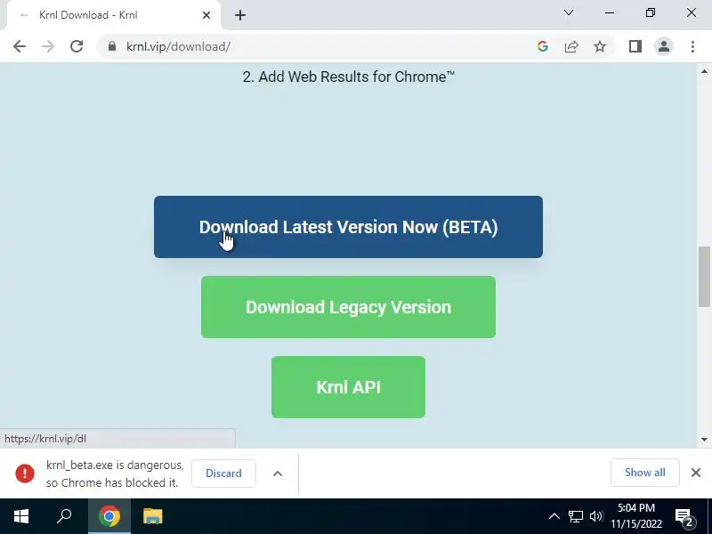Image resolution: width=712 pixels, height=534 pixels.
Task: Discard the blocked krnl_beta.exe download
Action: [x=223, y=473]
